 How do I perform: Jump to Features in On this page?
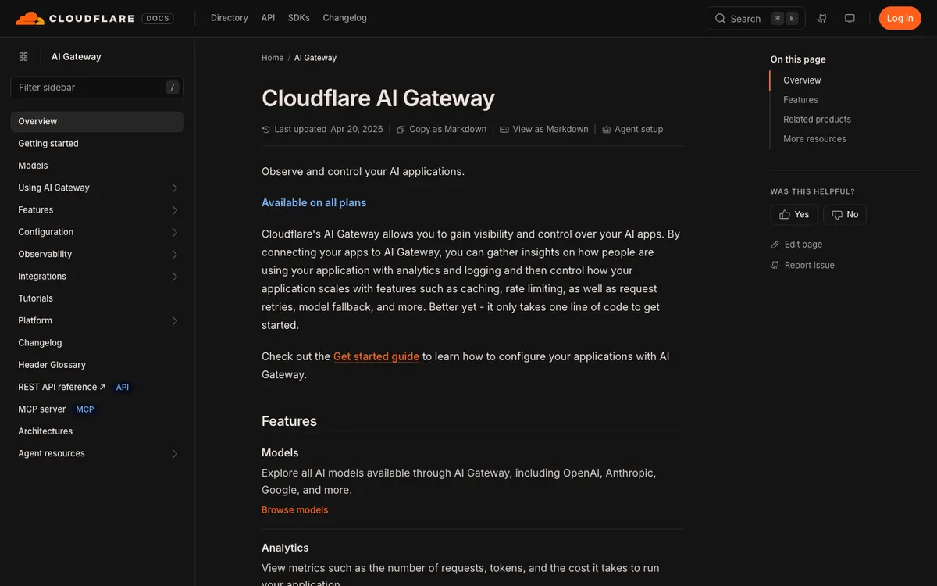(800, 100)
